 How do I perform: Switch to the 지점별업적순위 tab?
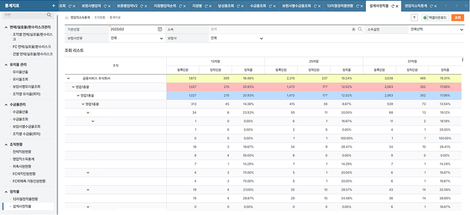click(165, 6)
